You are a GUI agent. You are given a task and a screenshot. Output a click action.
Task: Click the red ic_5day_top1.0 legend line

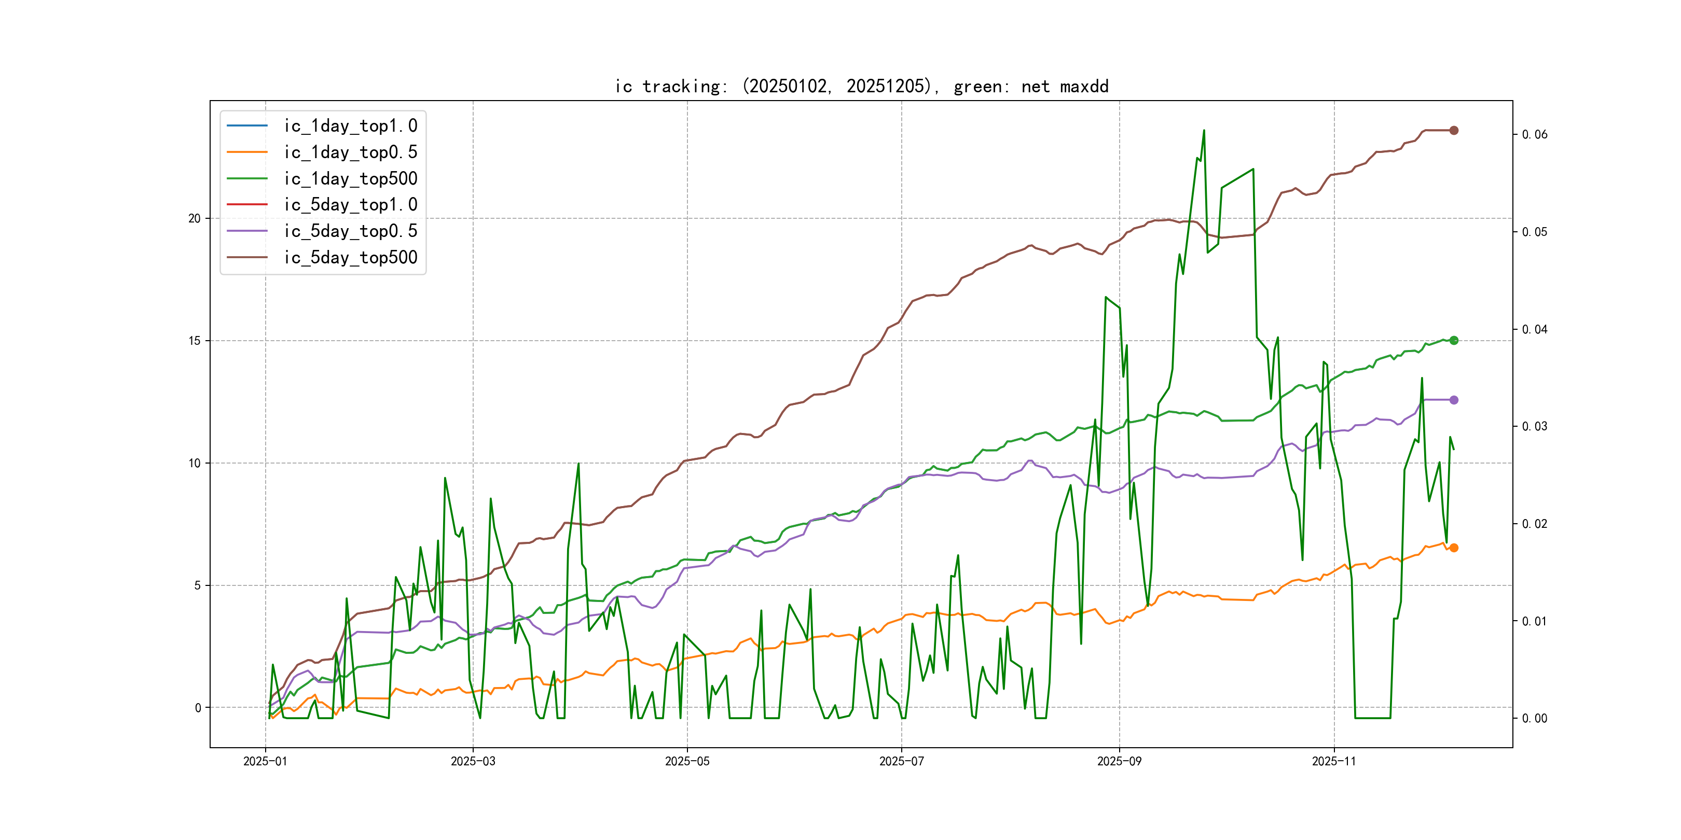(x=246, y=205)
